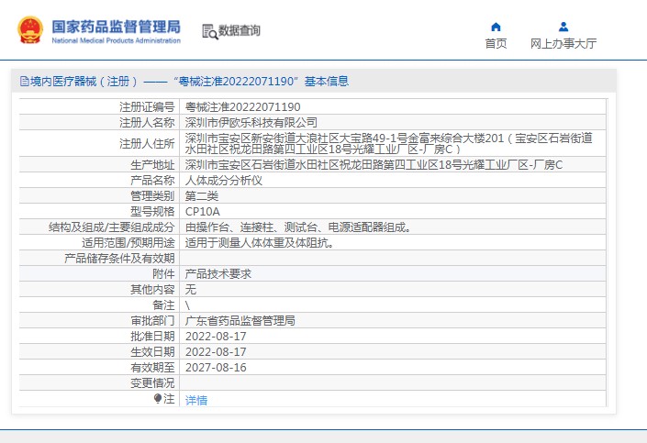Select 广东省药品监督管理局 approval department
Screen dimensions: 647x443
[x=240, y=321]
